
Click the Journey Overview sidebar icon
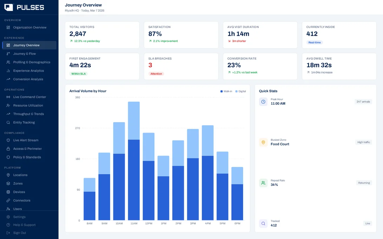8,45
